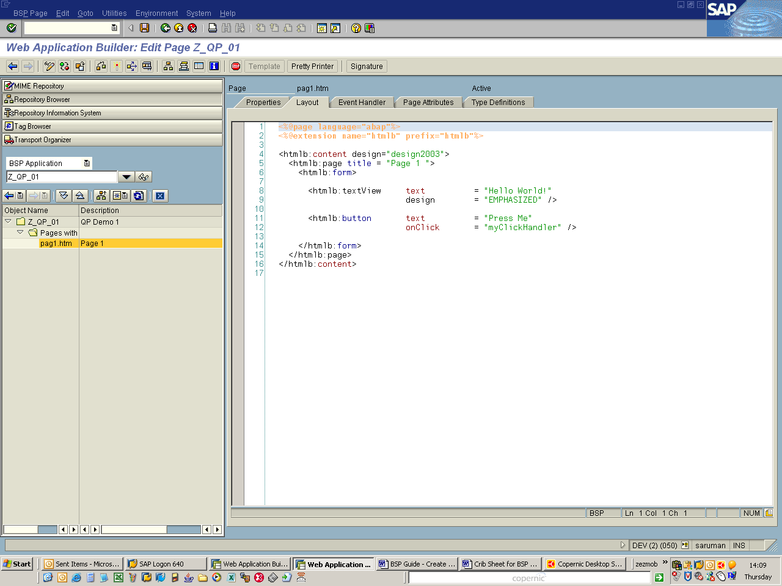Open the Goto menu
The image size is (782, 586).
coord(86,13)
